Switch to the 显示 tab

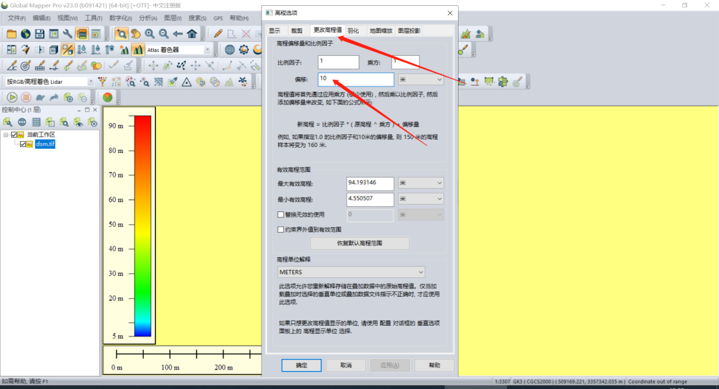tap(275, 31)
